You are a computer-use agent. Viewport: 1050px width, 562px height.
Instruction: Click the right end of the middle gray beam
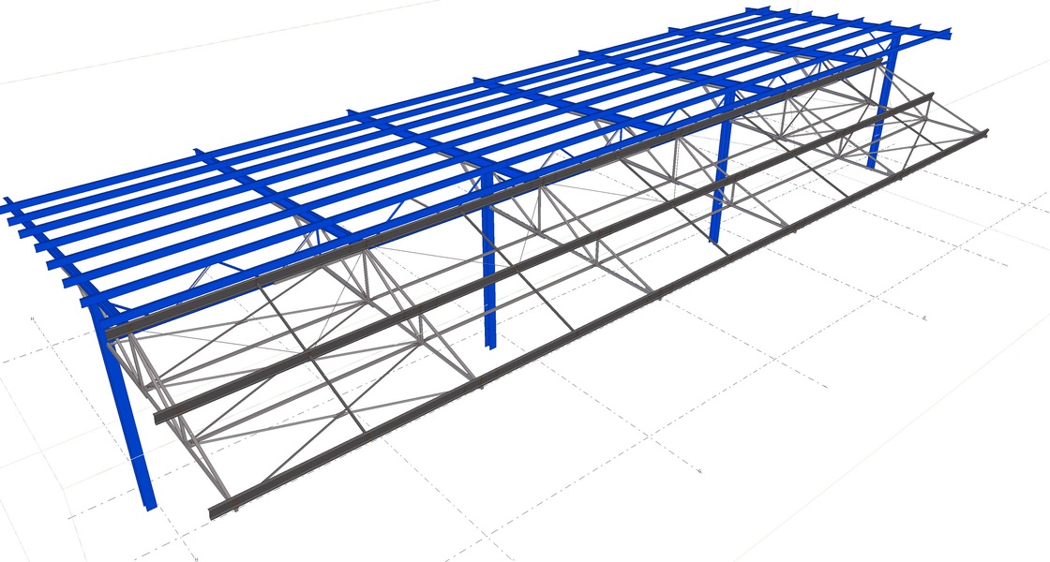coord(926,96)
